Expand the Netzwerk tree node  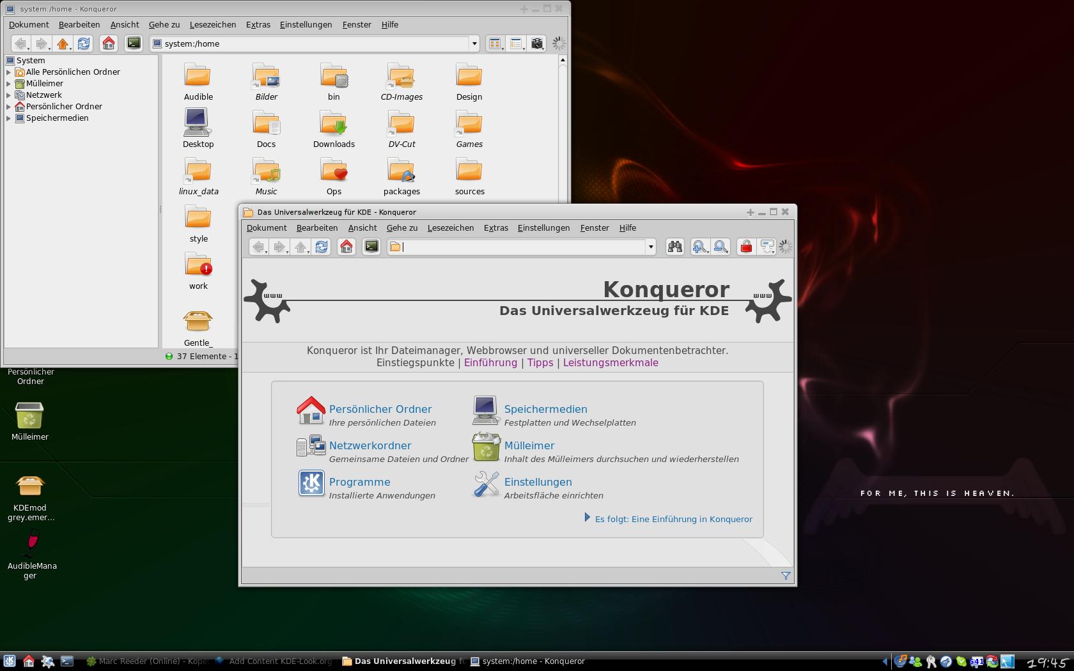pyautogui.click(x=9, y=95)
